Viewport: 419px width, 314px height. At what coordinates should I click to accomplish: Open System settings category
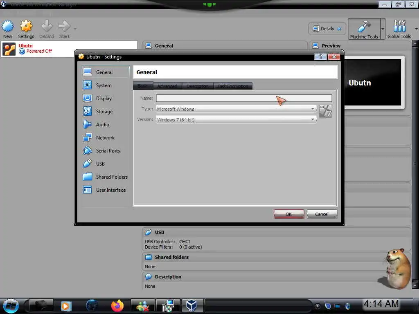(106, 85)
